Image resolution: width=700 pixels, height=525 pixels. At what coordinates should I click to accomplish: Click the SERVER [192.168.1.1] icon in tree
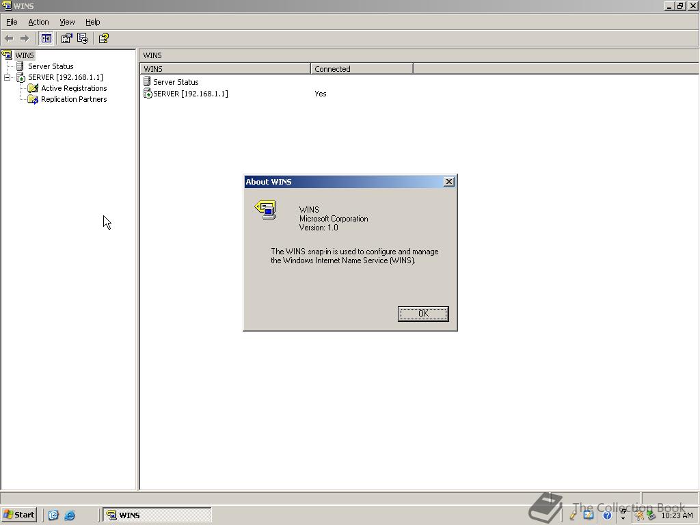(x=21, y=77)
